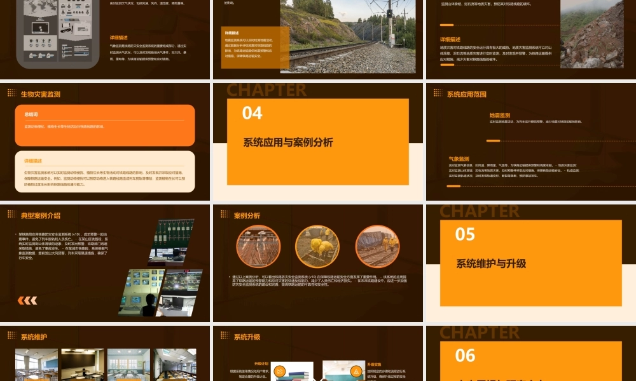The width and height of the screenshot is (636, 381).
Task: Open the Chapter 06 slide thumbnail
Action: pos(531,354)
